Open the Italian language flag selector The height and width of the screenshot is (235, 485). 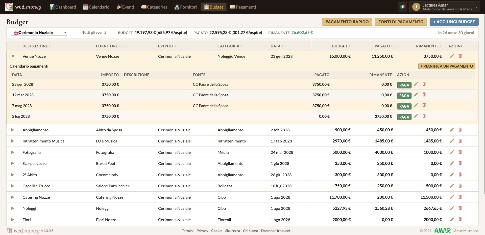click(402, 7)
